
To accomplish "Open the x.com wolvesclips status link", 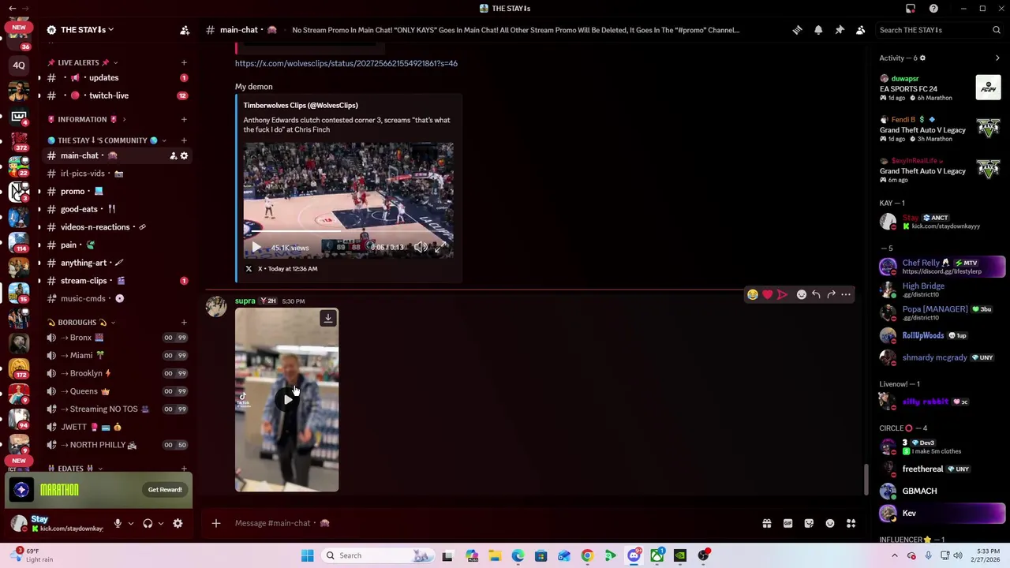I will coord(346,63).
